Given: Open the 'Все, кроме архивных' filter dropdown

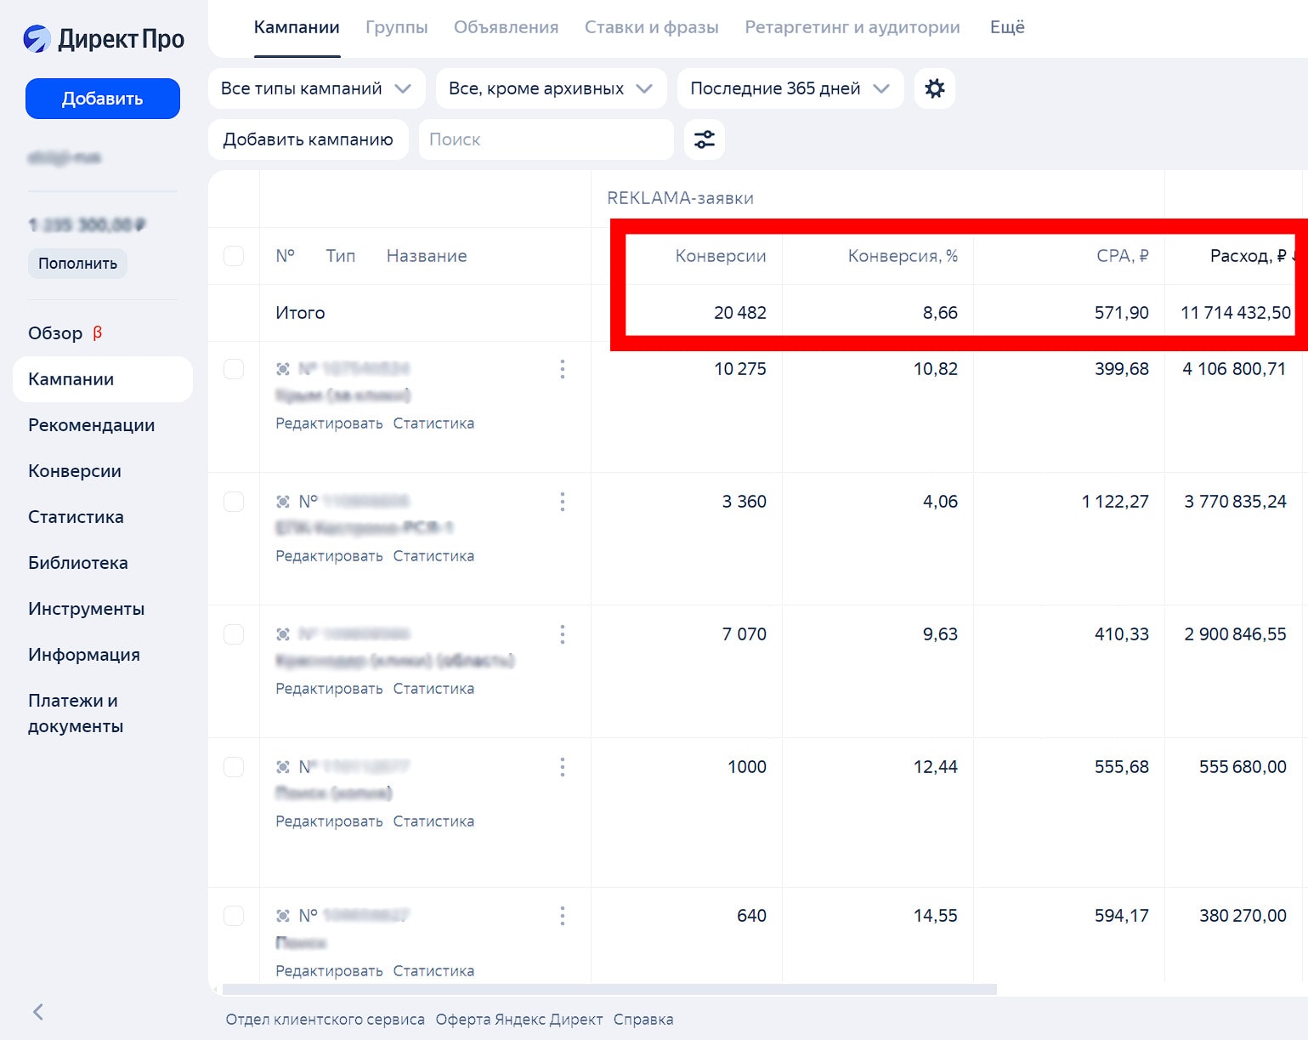Looking at the screenshot, I should (550, 88).
